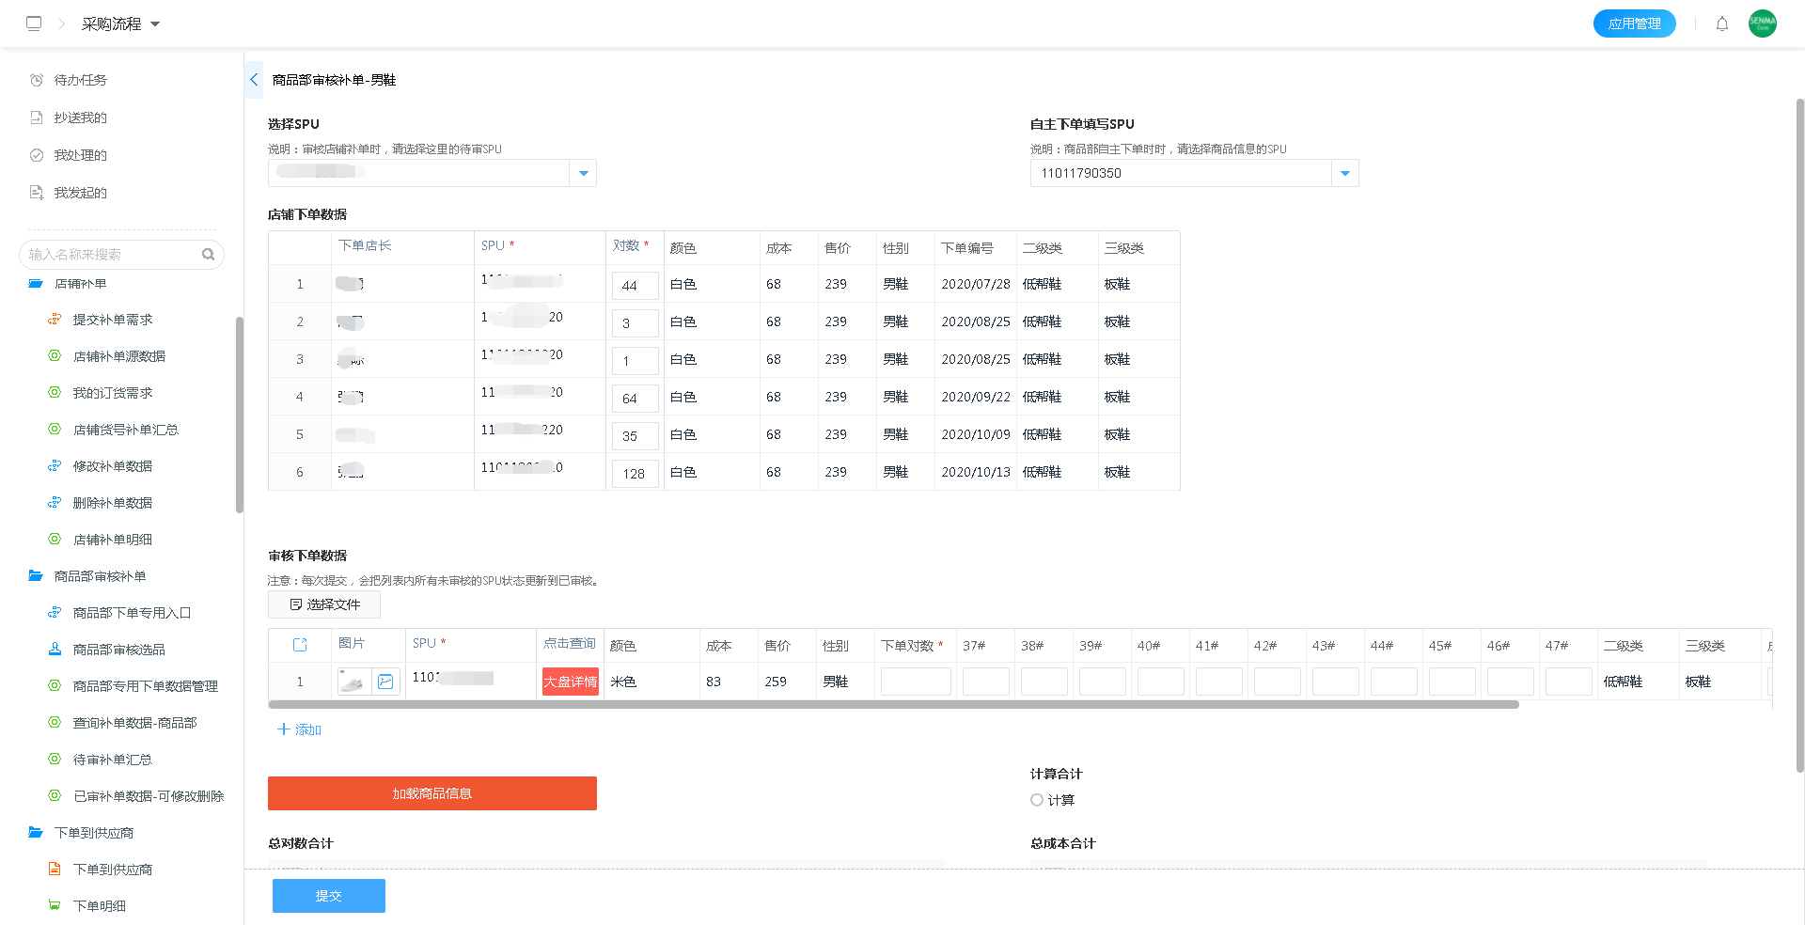Click the back arrow beside page title
Viewport: 1805px width, 925px height.
click(254, 80)
